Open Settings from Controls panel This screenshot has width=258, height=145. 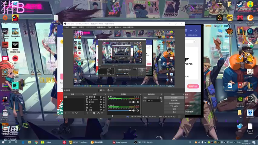point(174,109)
